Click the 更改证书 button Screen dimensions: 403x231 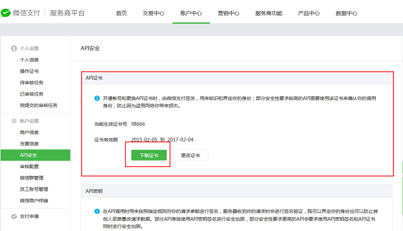coord(191,155)
